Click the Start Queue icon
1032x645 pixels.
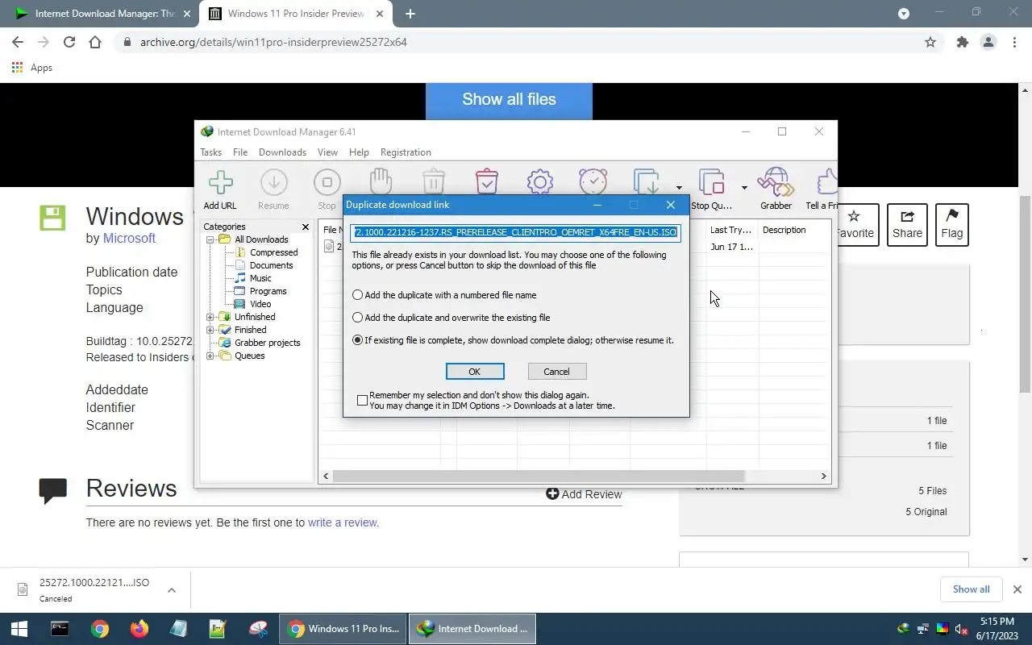point(647,182)
